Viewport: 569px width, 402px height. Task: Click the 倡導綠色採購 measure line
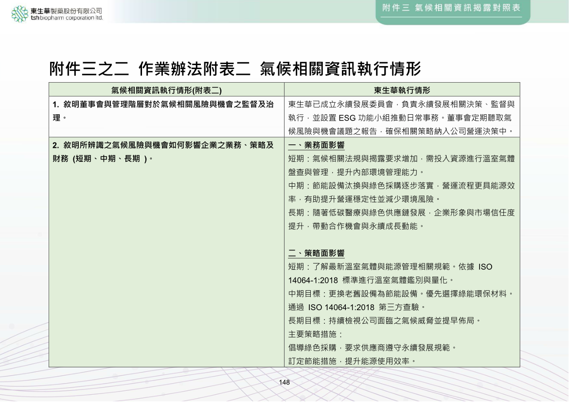pos(373,348)
